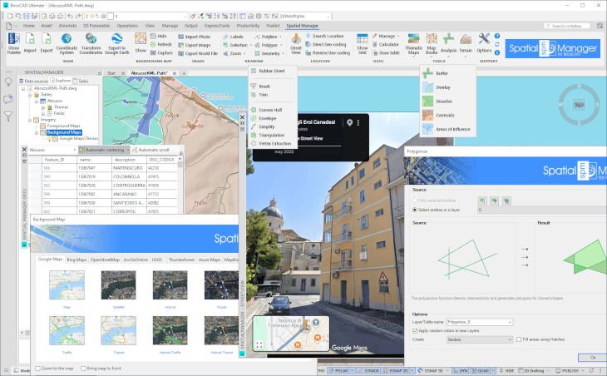607x376 pixels.
Task: Click the Search in Ribbon field
Action: coord(567,26)
